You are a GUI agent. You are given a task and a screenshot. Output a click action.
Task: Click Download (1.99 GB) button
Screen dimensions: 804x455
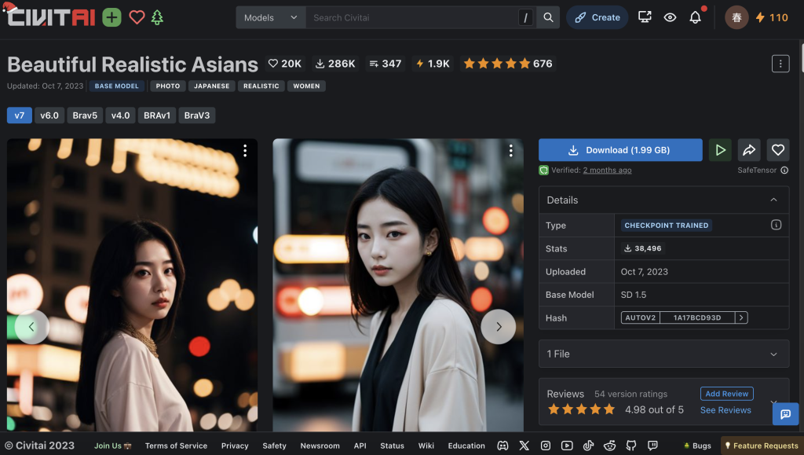pos(620,150)
